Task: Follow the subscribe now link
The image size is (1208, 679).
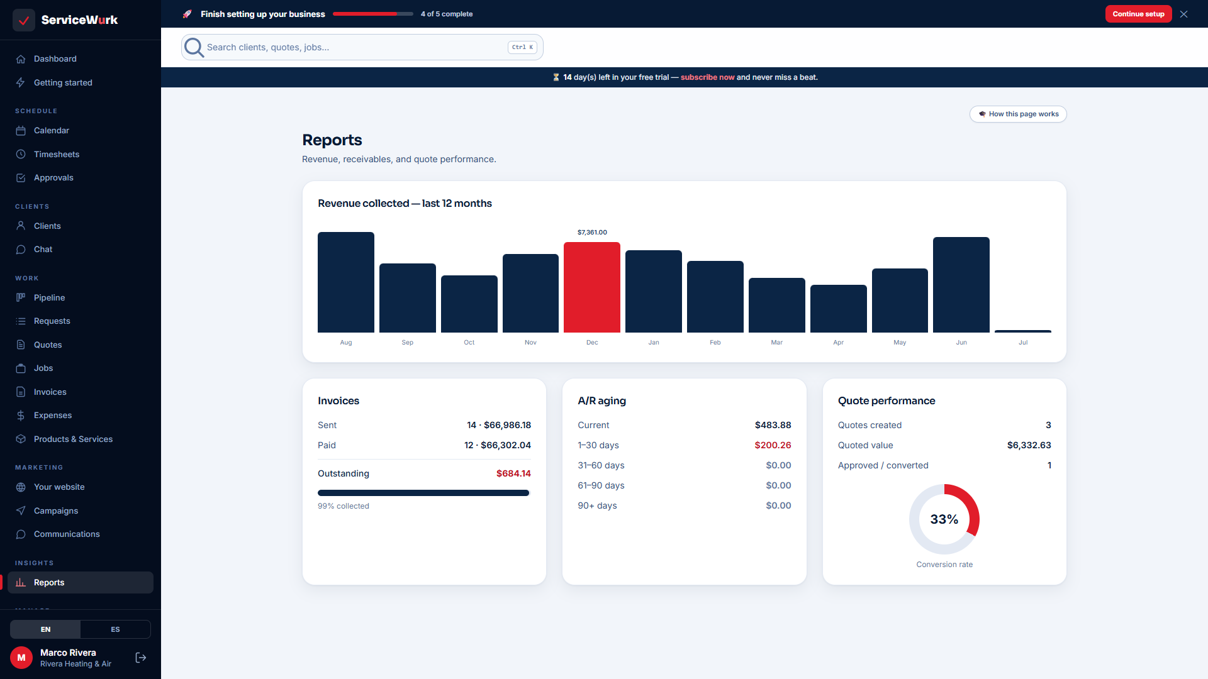Action: pyautogui.click(x=707, y=77)
